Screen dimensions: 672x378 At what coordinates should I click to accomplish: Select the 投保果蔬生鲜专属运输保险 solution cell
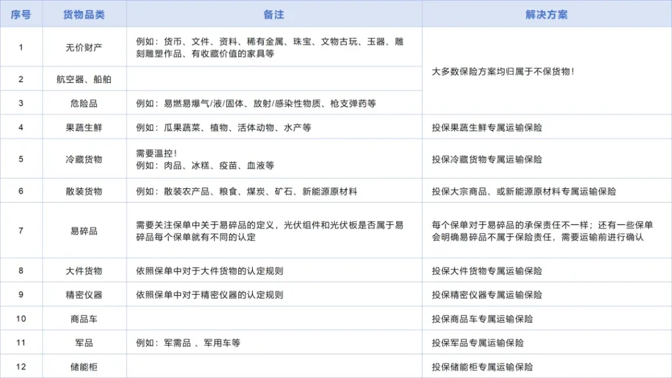tap(487, 128)
